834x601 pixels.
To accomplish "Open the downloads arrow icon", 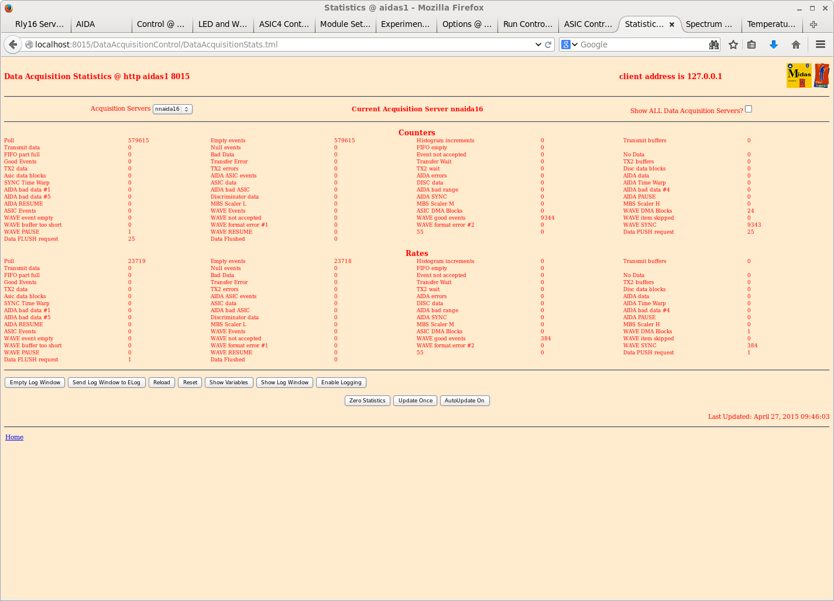I will [774, 45].
